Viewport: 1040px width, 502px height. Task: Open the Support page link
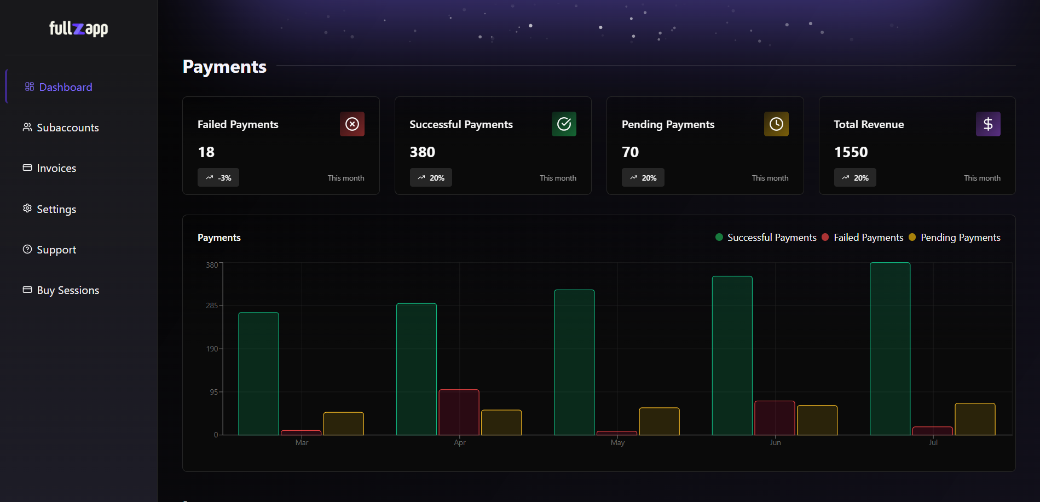pyautogui.click(x=56, y=249)
